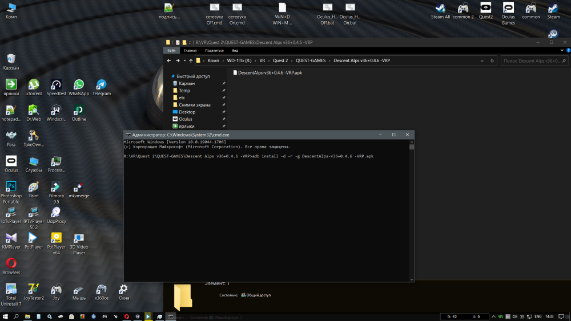Open taskbar search magnifier
571x321 pixels.
(16, 316)
